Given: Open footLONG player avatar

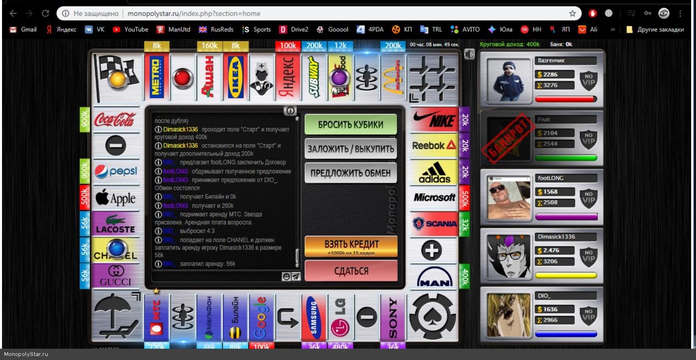Looking at the screenshot, I should coord(509,198).
